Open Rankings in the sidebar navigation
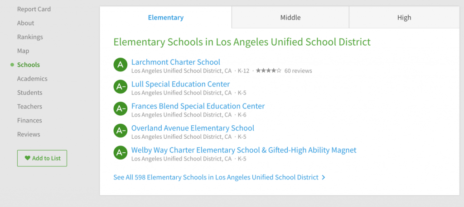The height and width of the screenshot is (207, 464). point(30,37)
